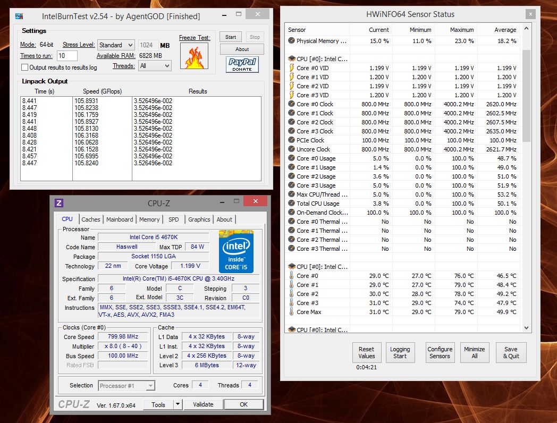
Task: Click the sensor list scroll down arrow
Action: 527,328
